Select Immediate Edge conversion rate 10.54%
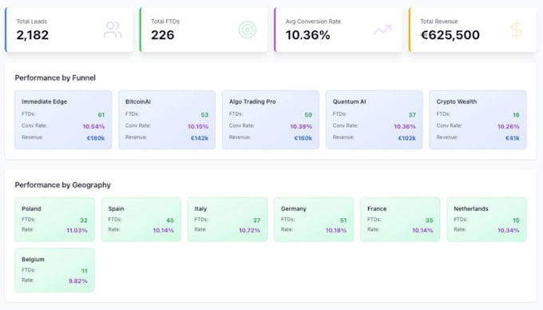 tap(93, 126)
